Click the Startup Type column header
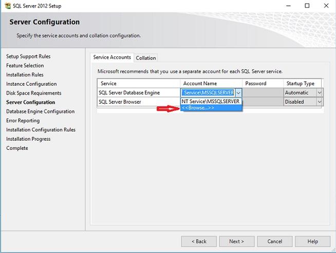 (x=301, y=83)
